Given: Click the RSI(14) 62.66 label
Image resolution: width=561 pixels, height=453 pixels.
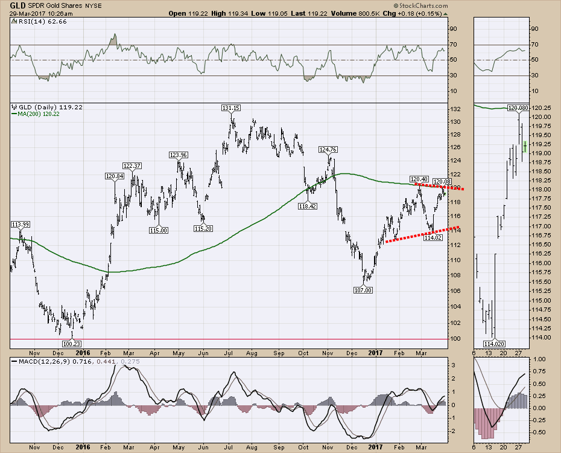Looking at the screenshot, I should point(42,22).
